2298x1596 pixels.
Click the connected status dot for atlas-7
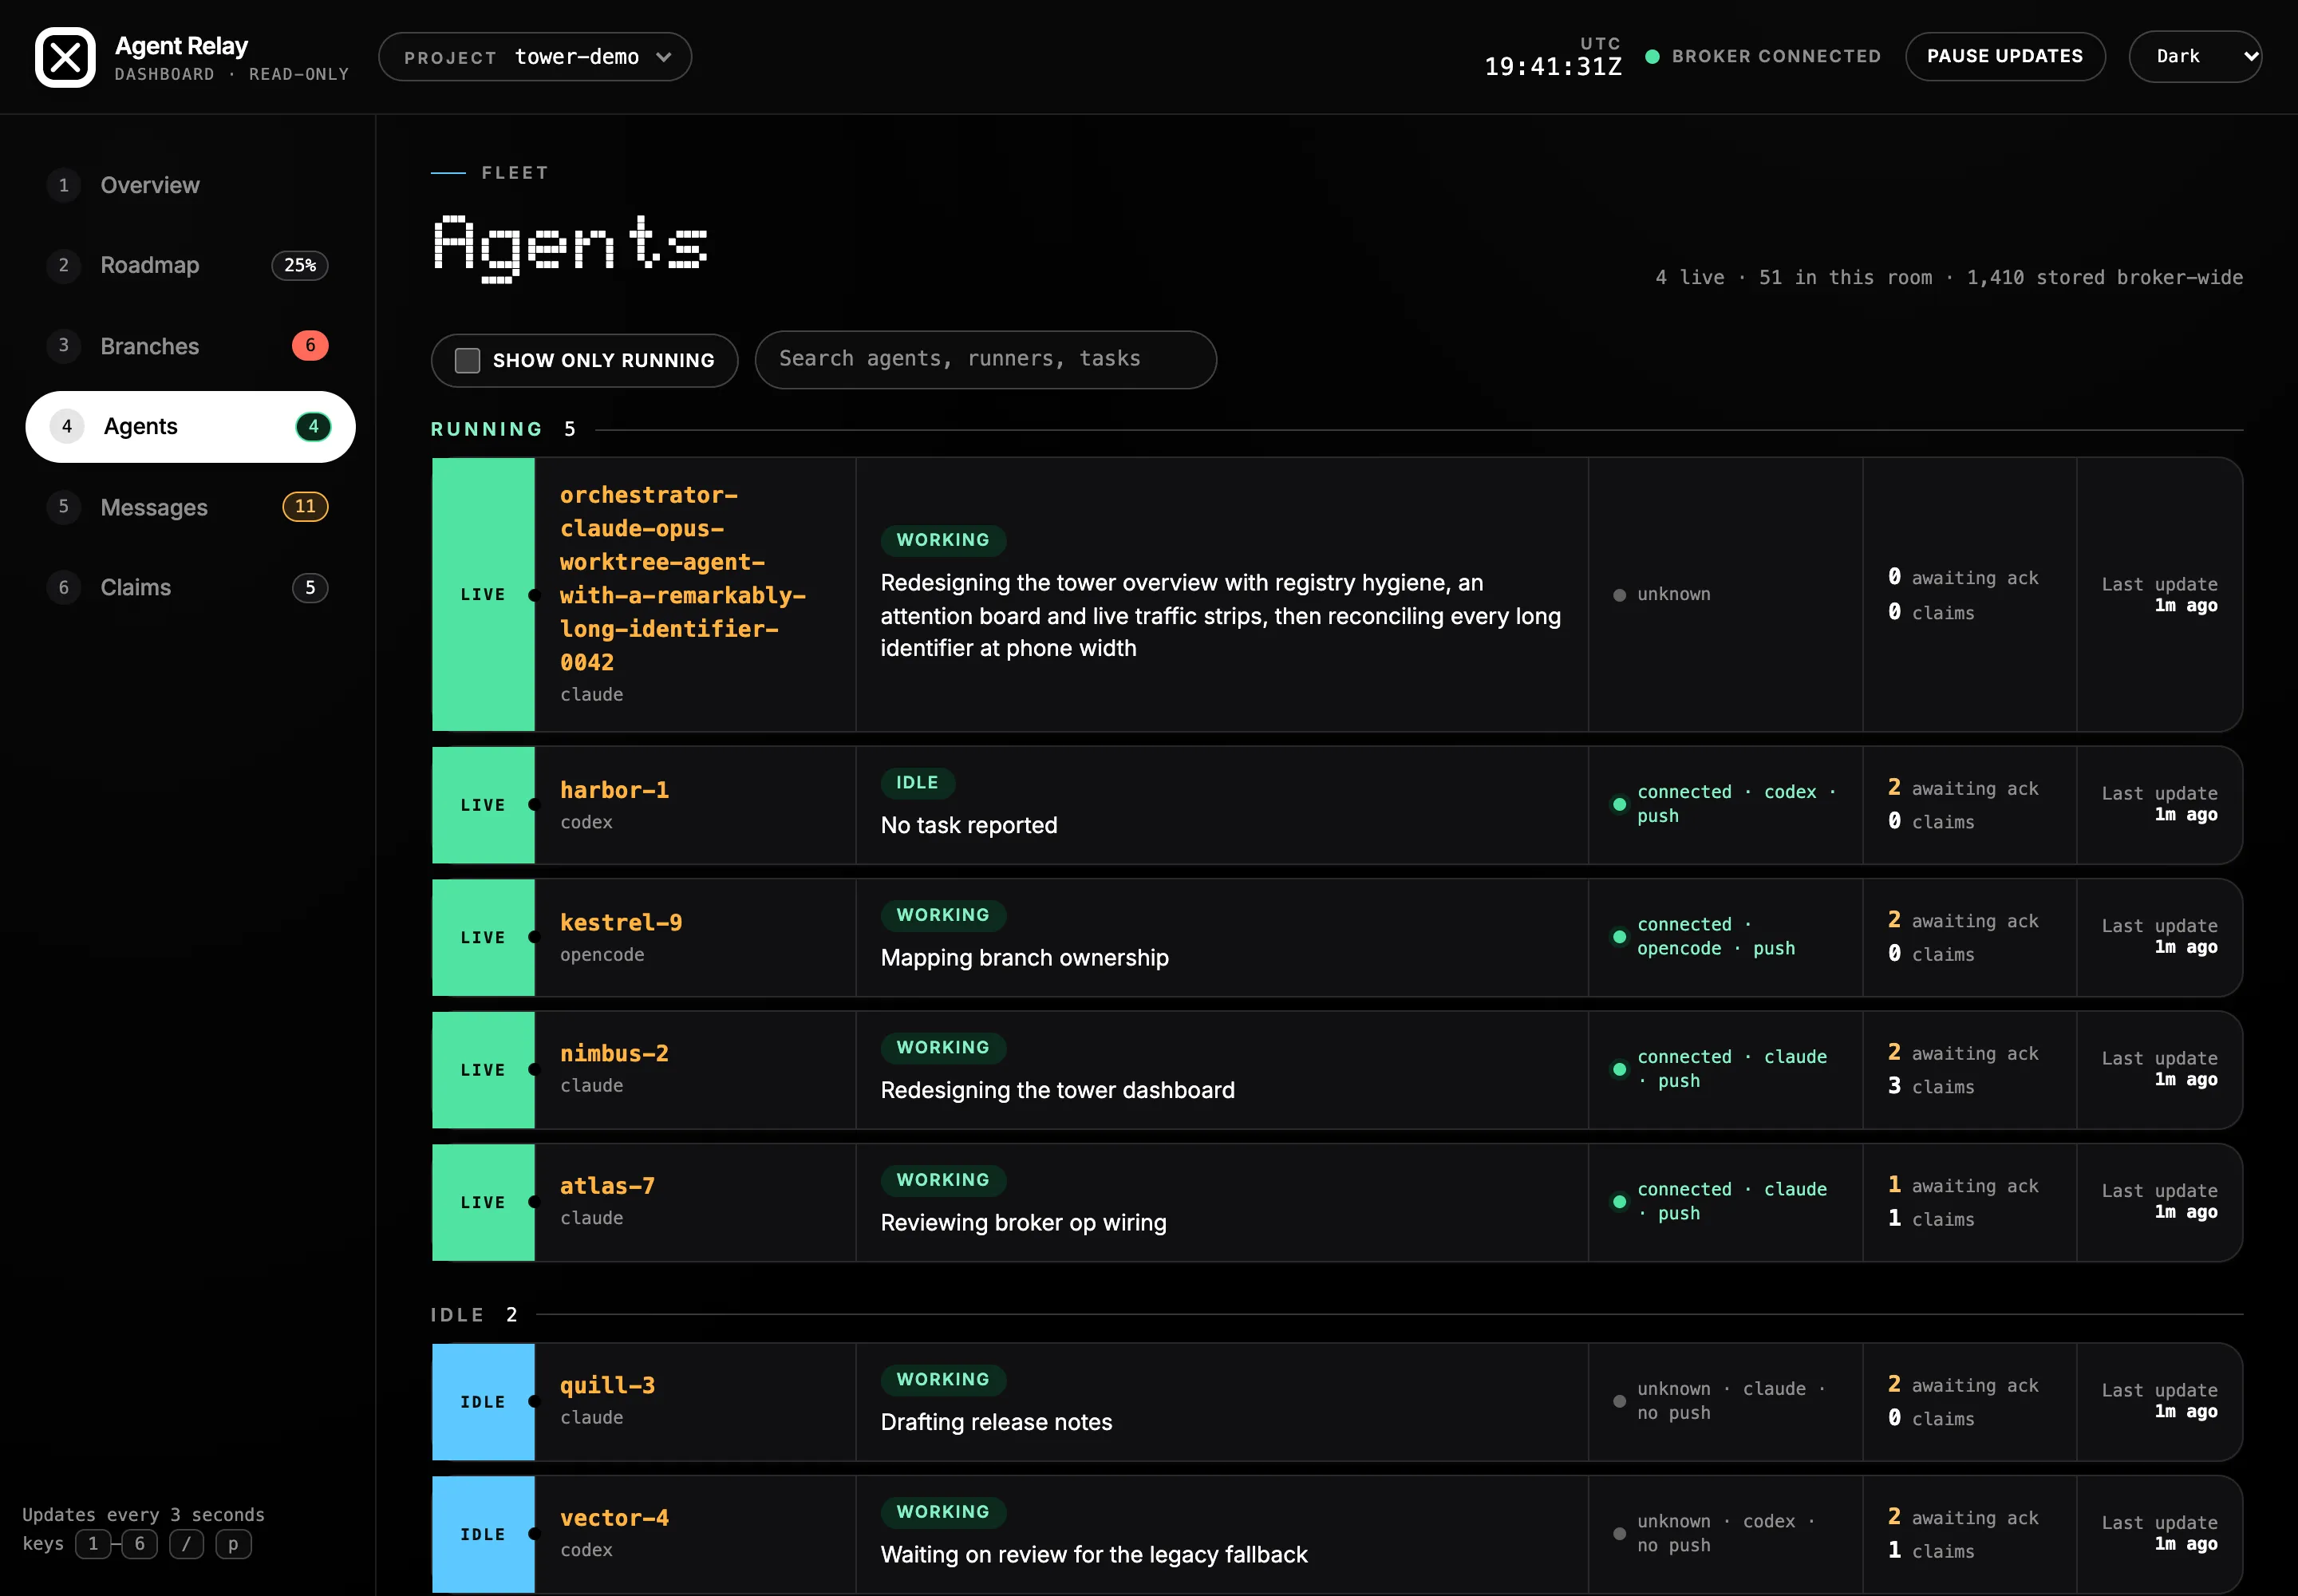click(1619, 1201)
